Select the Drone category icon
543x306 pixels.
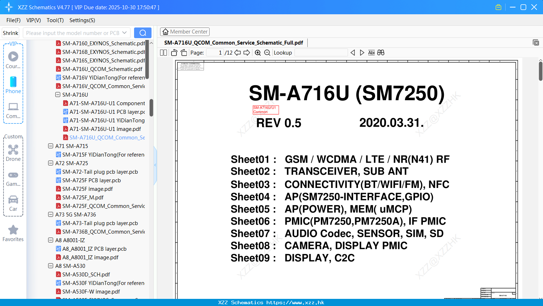coord(13,153)
